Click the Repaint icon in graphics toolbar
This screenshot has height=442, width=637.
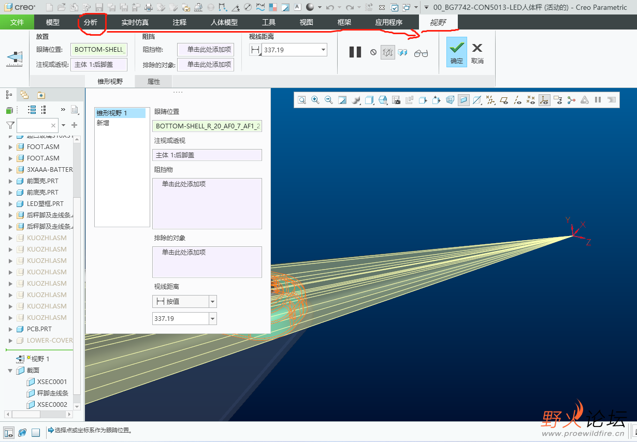coord(342,100)
